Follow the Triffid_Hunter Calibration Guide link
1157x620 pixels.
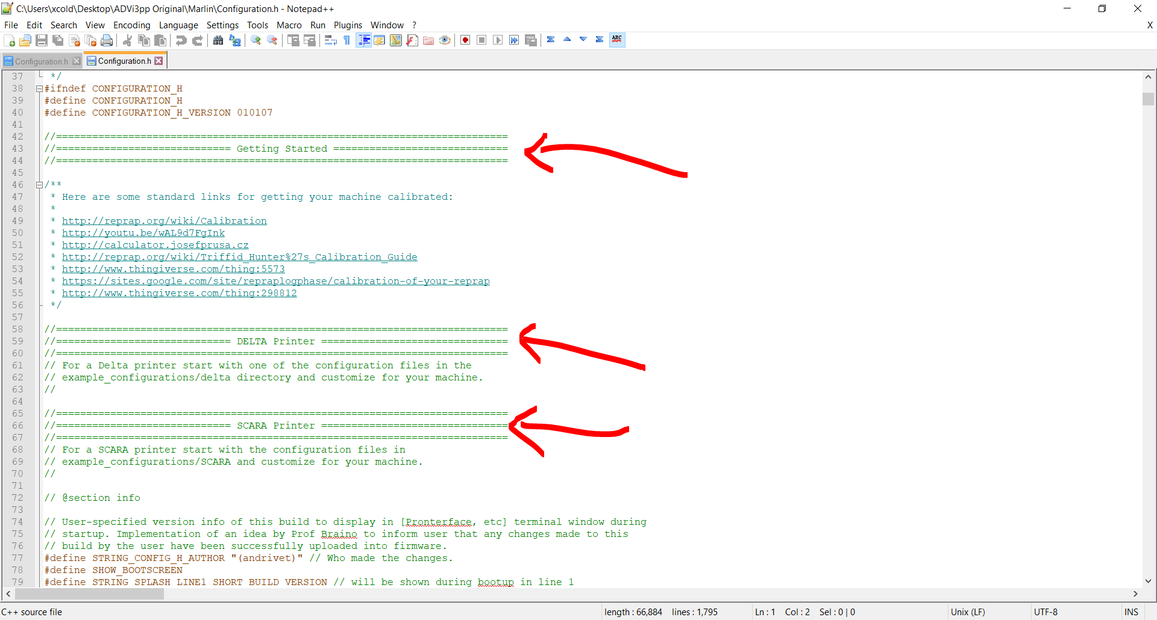[x=240, y=257]
